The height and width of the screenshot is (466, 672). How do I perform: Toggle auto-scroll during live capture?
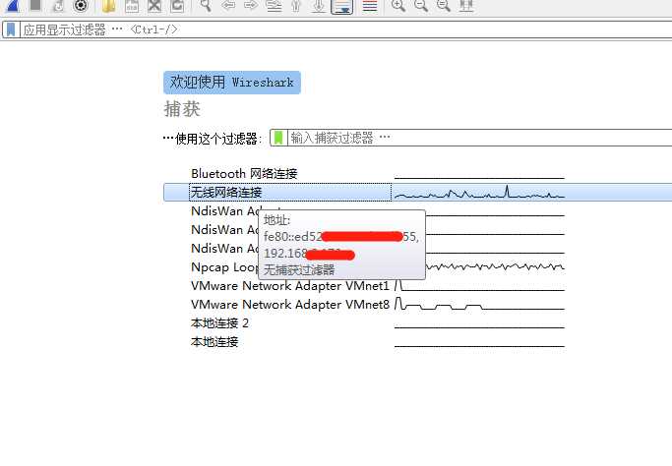tap(342, 6)
